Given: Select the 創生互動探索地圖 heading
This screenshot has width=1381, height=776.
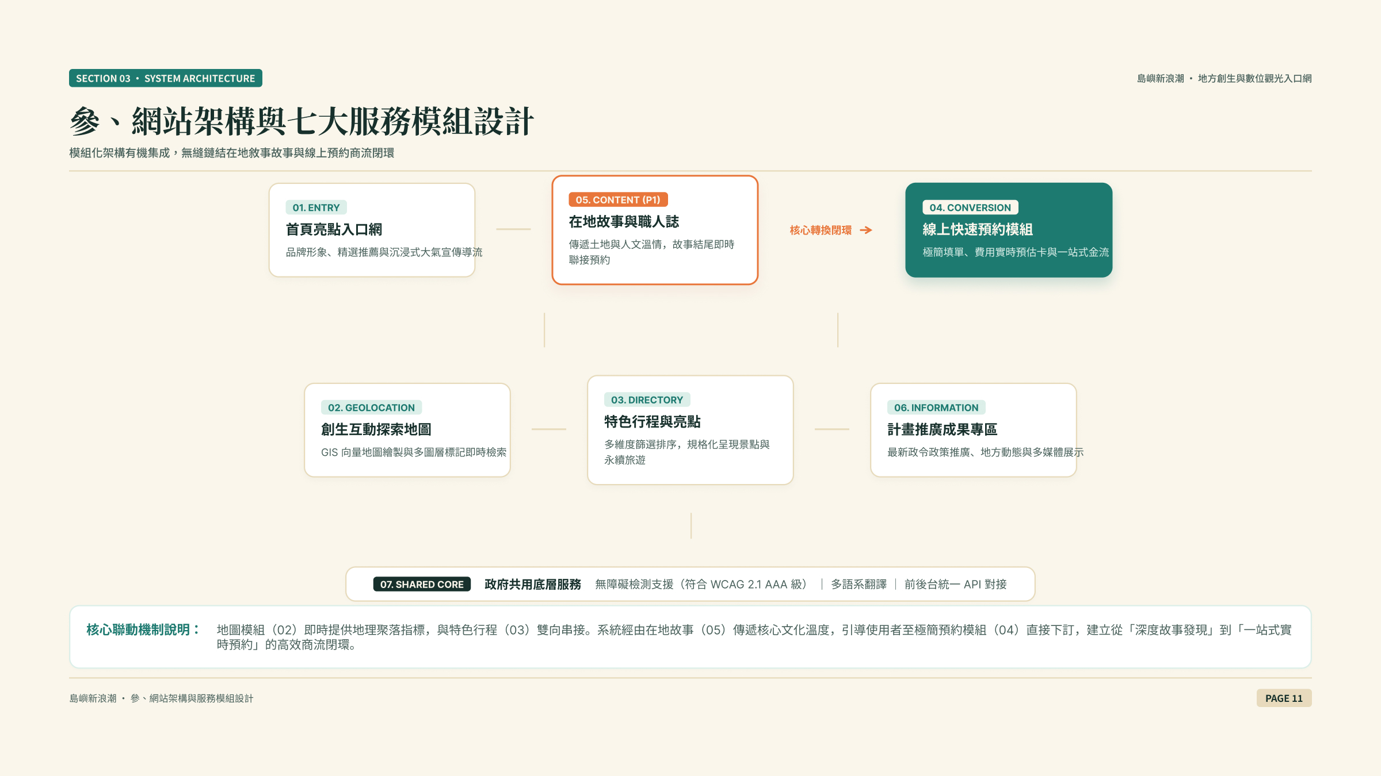Looking at the screenshot, I should click(x=376, y=429).
